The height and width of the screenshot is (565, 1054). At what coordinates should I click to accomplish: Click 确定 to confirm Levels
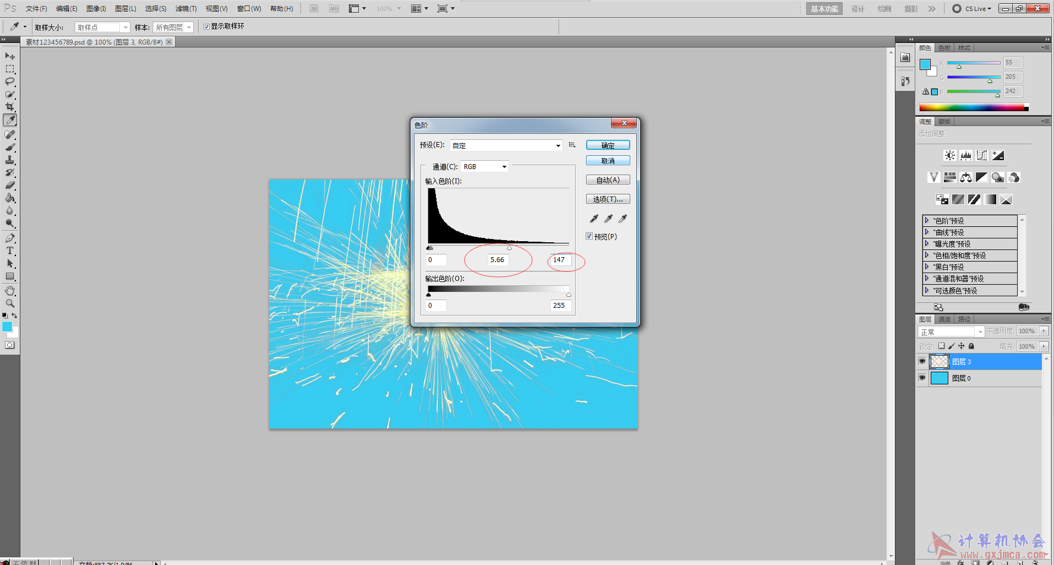pos(608,145)
